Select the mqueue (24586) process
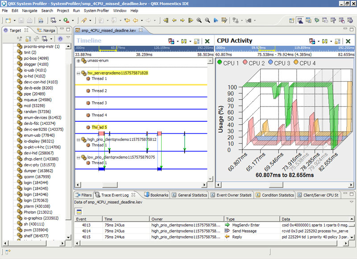357x259 pixels. (37, 100)
